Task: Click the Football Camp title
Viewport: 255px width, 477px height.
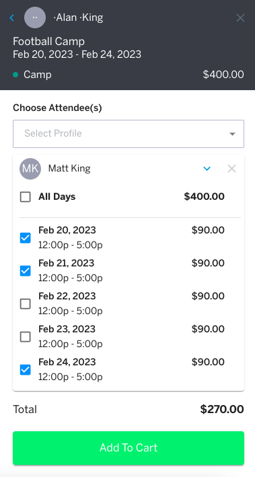Action: 48,41
